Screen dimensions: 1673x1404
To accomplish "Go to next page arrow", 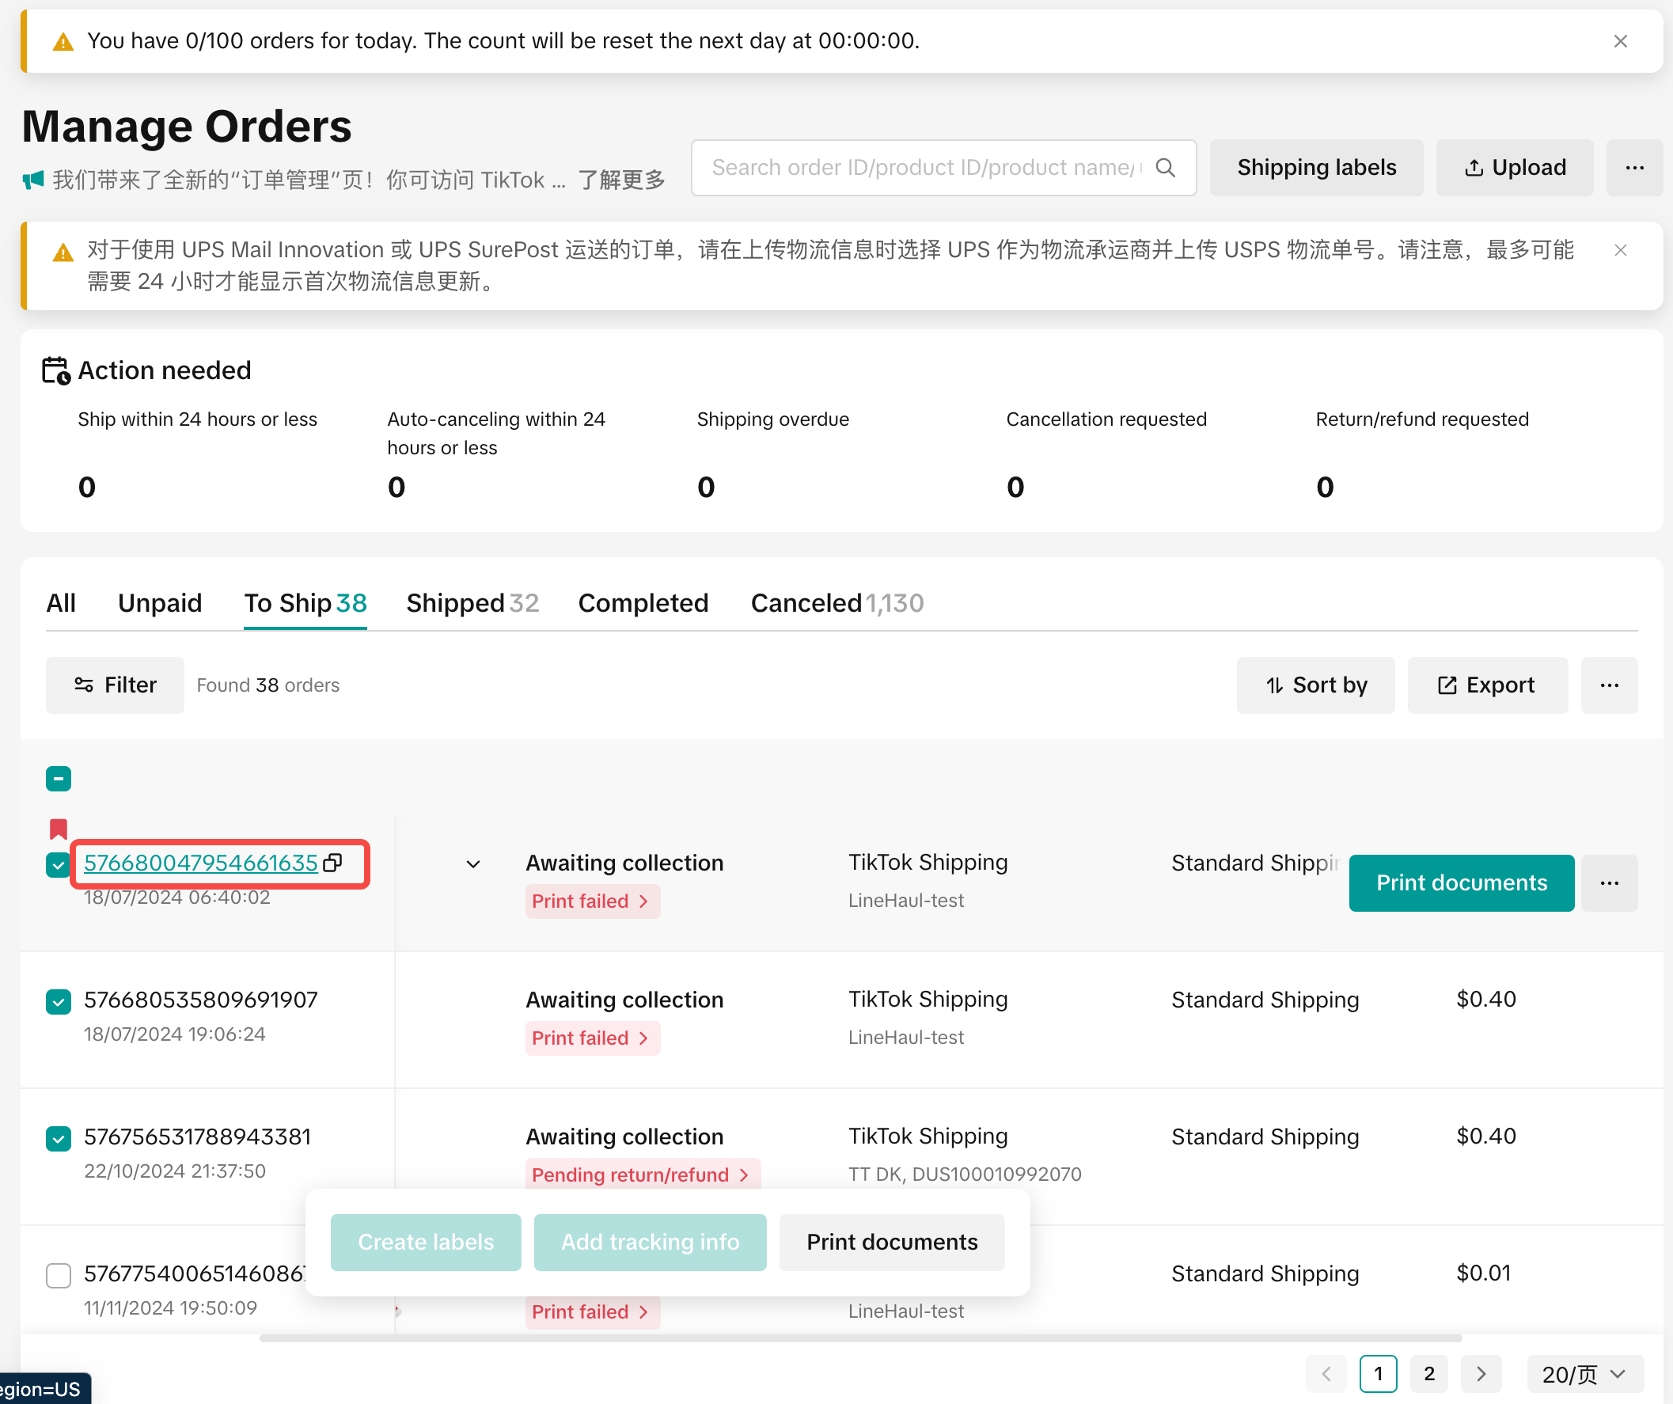I will pyautogui.click(x=1480, y=1374).
